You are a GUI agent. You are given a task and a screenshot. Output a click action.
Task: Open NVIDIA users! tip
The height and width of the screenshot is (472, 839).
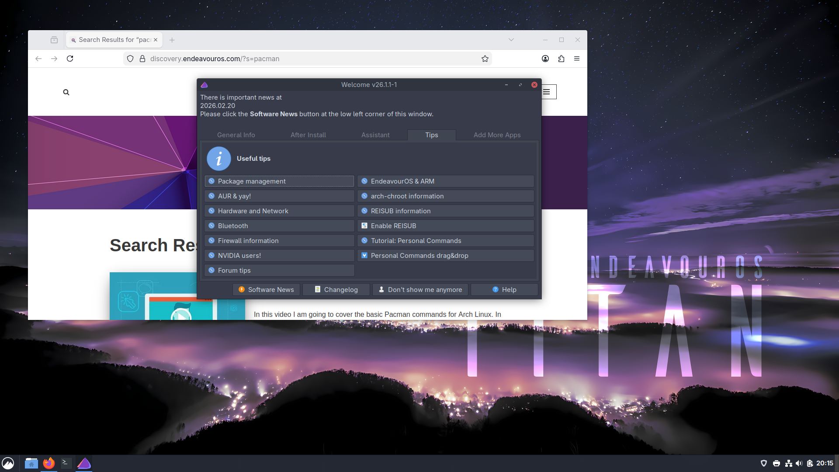(x=279, y=255)
